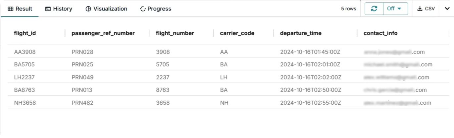Image resolution: width=454 pixels, height=138 pixels.
Task: Select the PRN482 passenger reference cell
Action: (82, 103)
